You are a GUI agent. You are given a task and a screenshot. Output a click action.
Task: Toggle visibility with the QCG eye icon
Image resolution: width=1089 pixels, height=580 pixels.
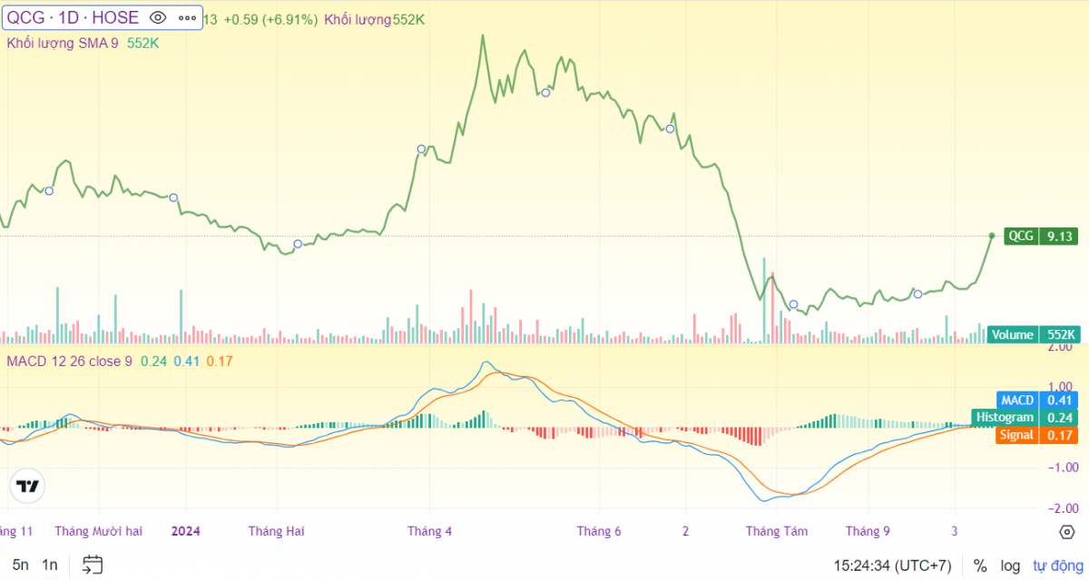pos(158,17)
